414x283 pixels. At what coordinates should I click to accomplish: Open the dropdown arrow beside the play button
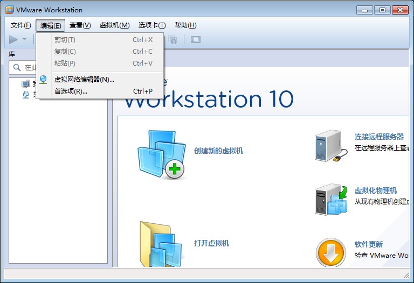[25, 39]
